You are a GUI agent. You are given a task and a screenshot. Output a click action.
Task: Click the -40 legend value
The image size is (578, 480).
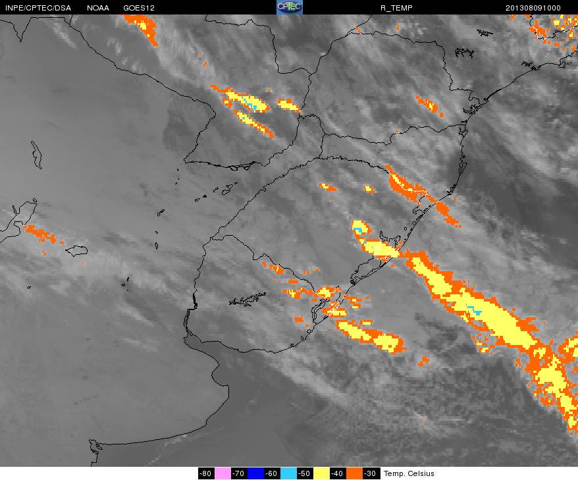(338, 473)
